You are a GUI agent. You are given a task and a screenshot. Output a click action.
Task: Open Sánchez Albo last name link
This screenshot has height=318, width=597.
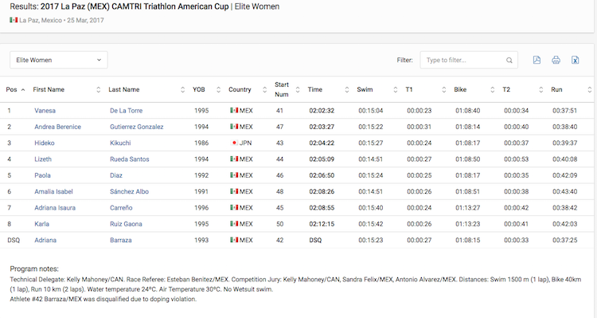pos(129,191)
